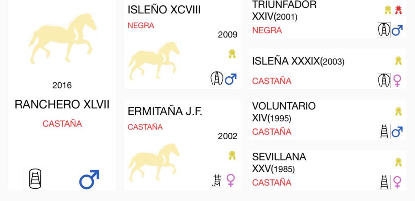Click the ladder brand icon on Voluntario XIV
The width and height of the screenshot is (415, 201).
tap(384, 132)
